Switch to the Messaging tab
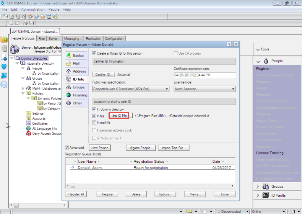The image size is (302, 214). pos(73,38)
